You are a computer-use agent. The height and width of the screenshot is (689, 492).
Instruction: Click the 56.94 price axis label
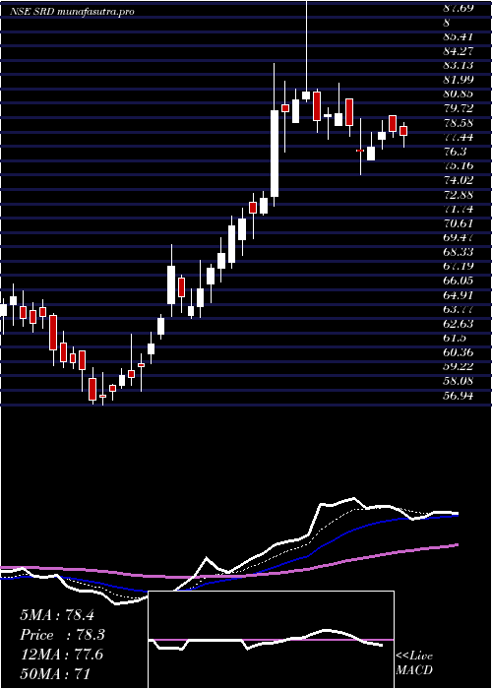coord(459,396)
